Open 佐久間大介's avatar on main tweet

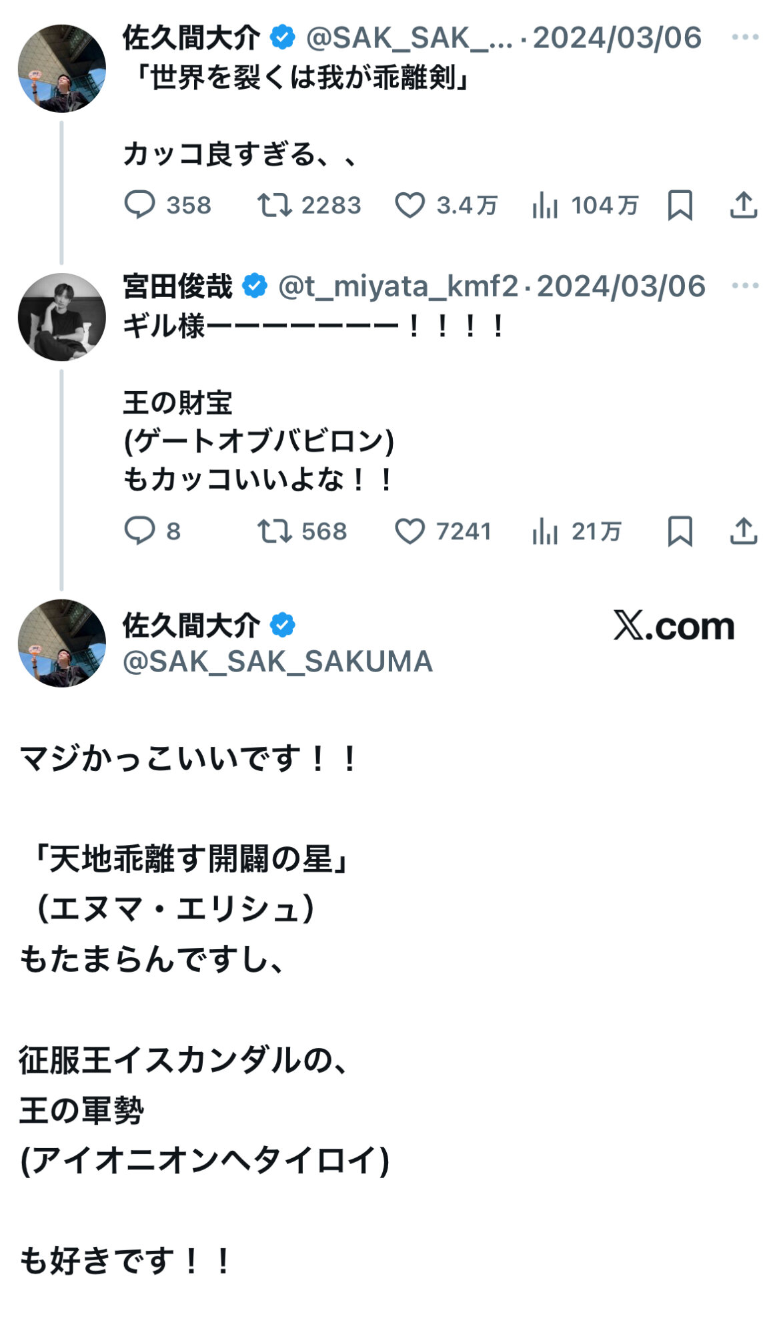(x=61, y=643)
